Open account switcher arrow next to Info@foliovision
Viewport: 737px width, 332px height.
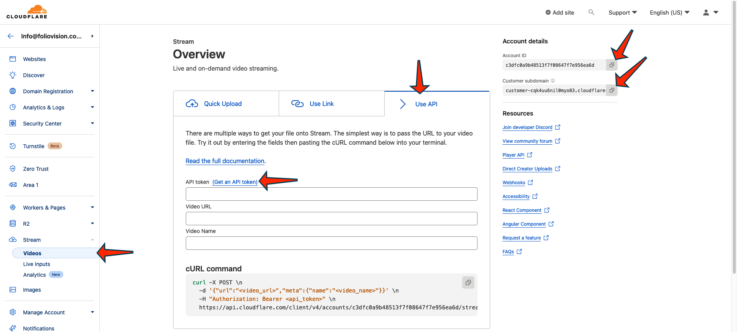click(93, 36)
